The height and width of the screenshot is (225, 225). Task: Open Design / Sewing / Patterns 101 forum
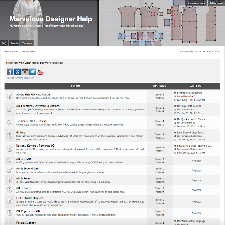36,146
